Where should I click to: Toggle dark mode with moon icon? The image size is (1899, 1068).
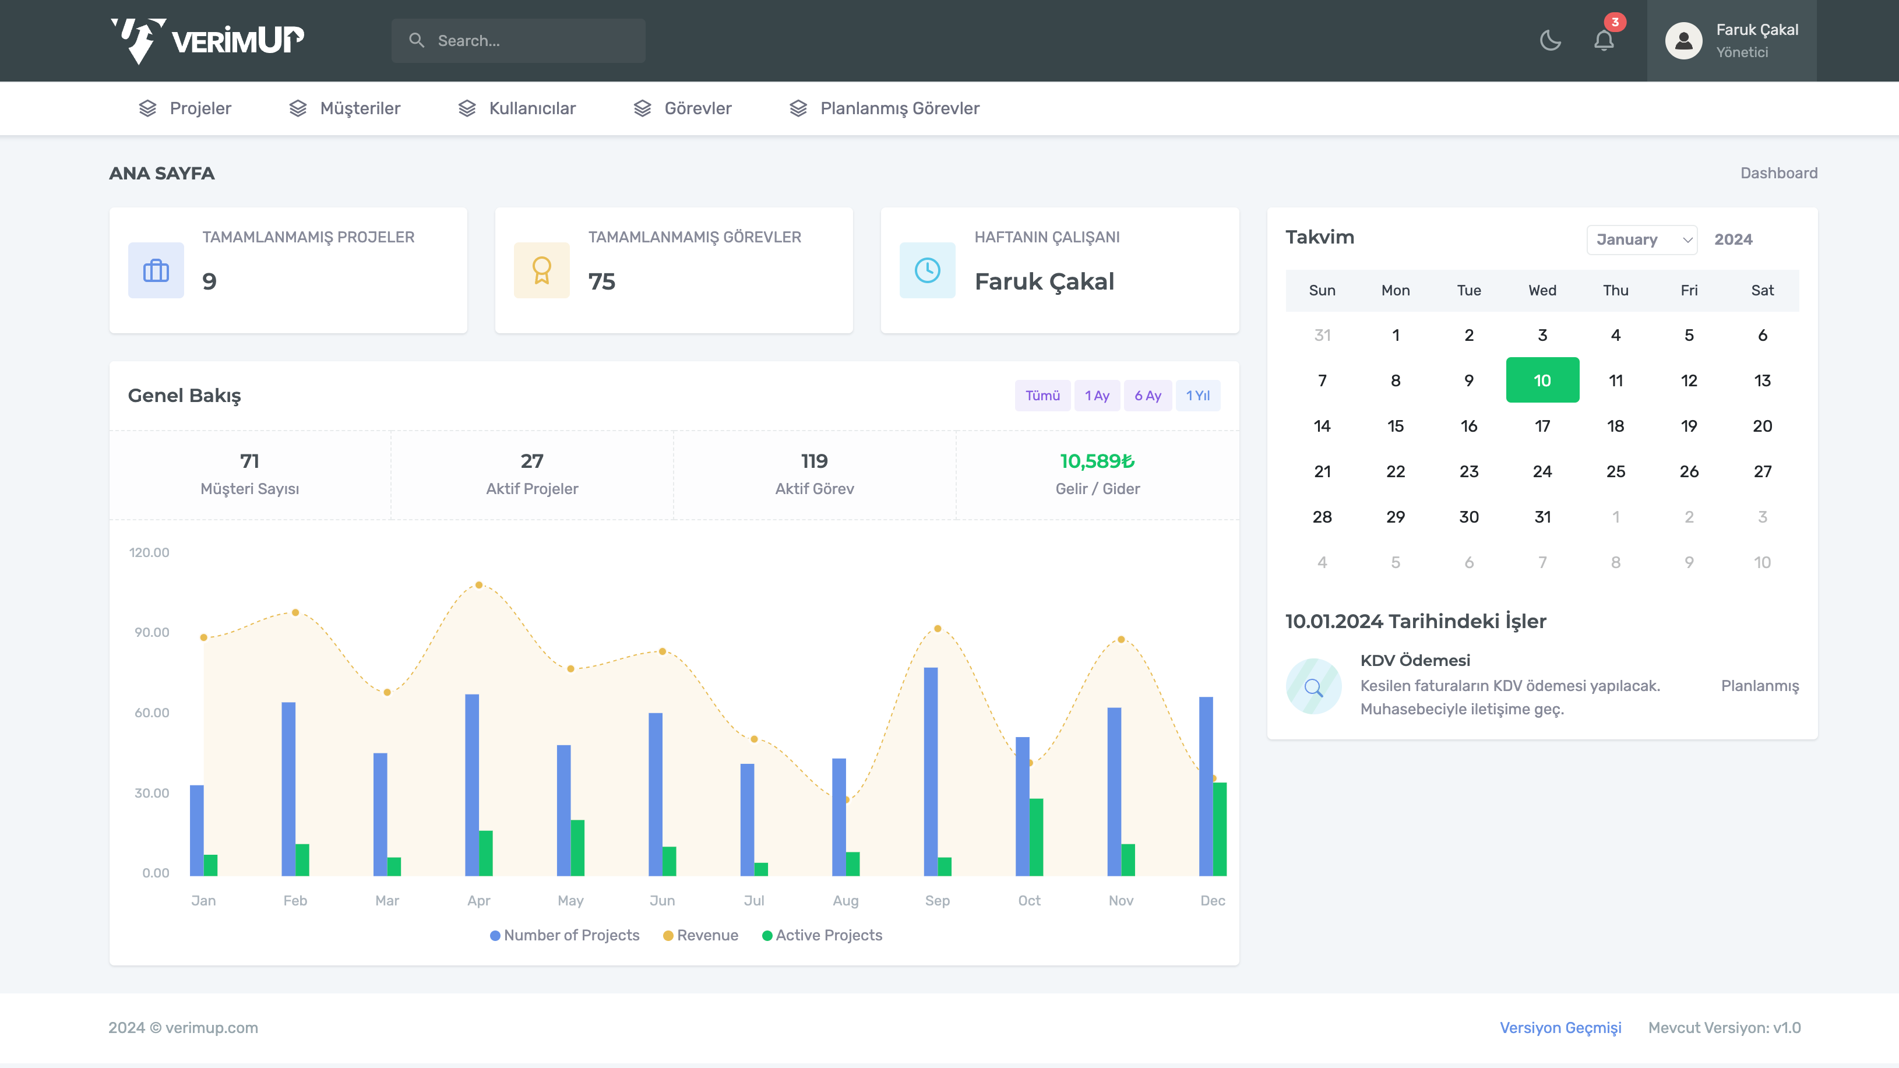pyautogui.click(x=1551, y=41)
